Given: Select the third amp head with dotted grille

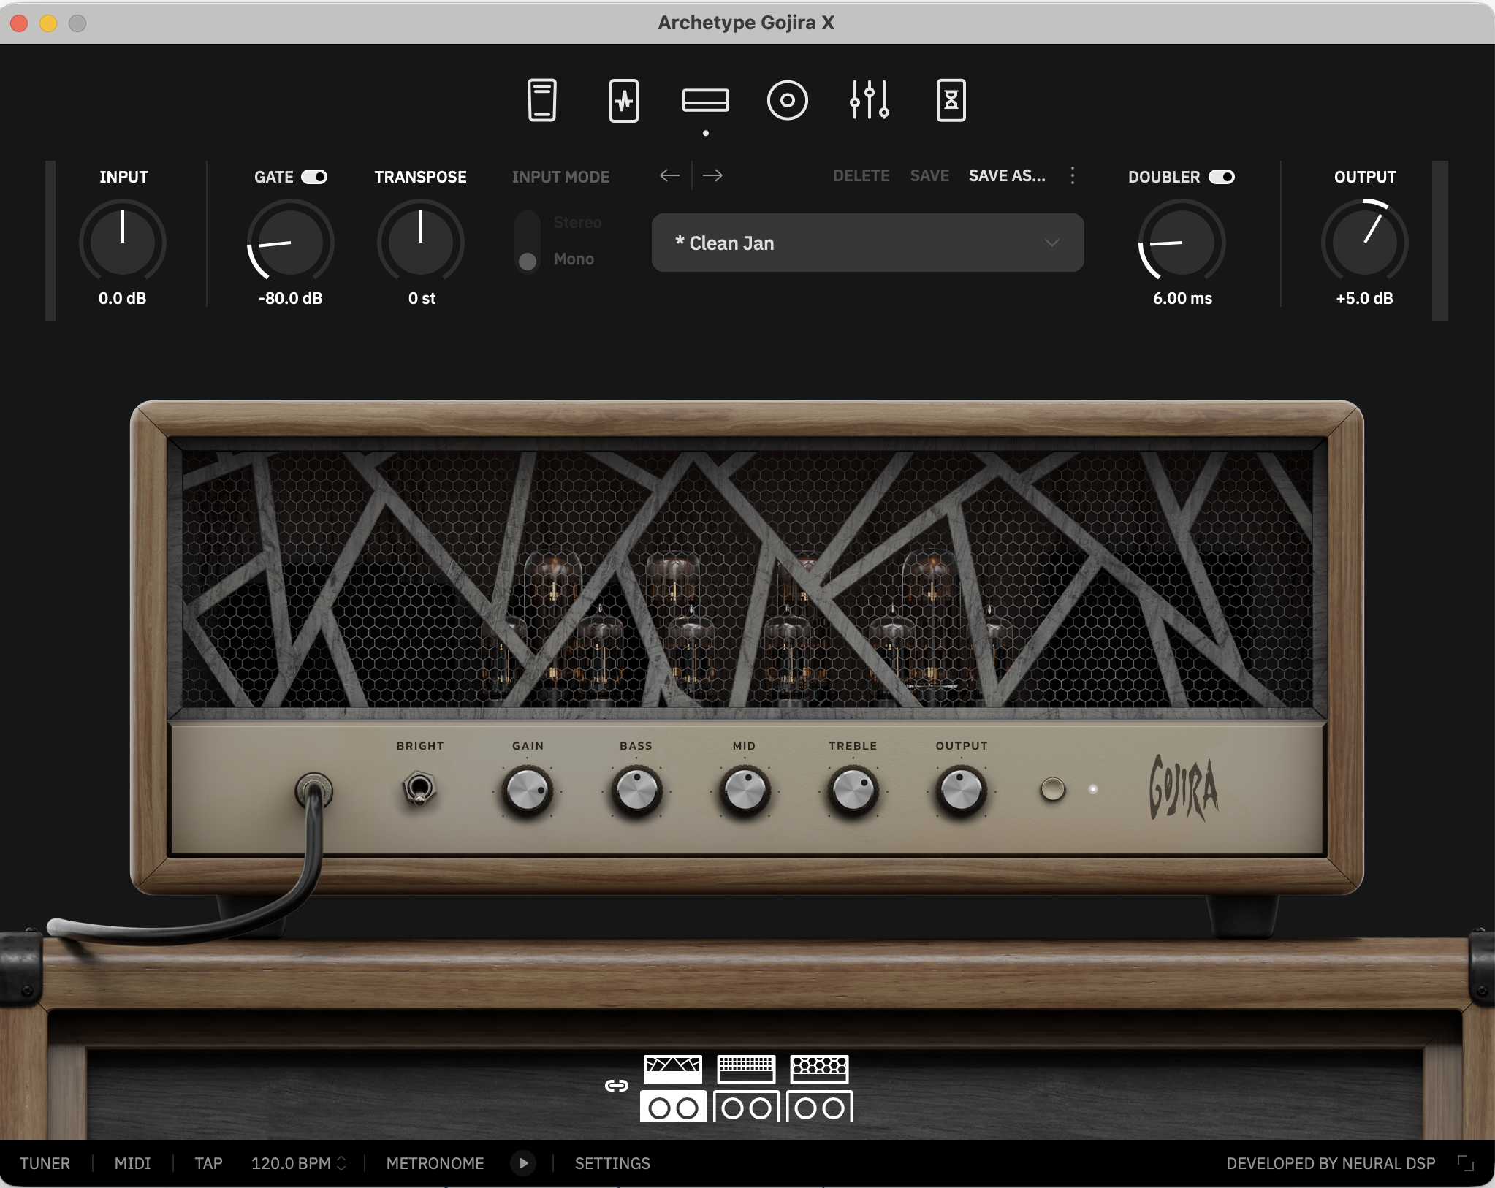Looking at the screenshot, I should [819, 1069].
